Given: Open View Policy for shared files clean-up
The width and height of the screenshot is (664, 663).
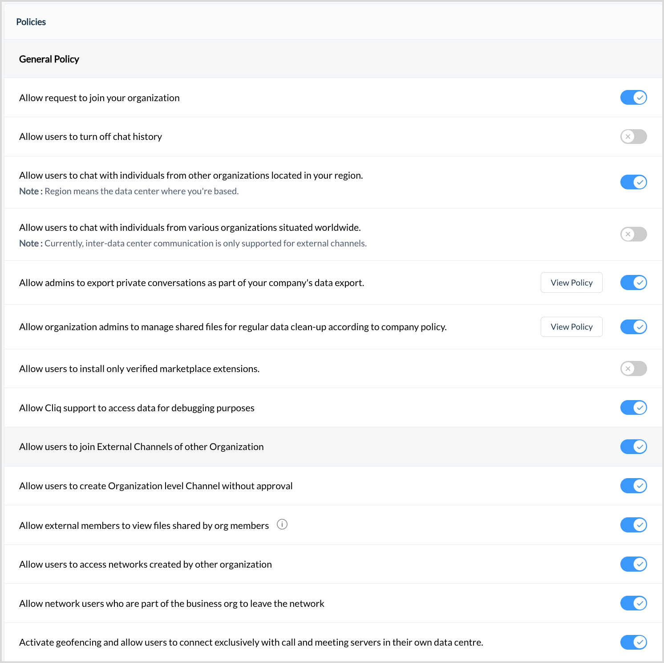Looking at the screenshot, I should click(x=571, y=327).
